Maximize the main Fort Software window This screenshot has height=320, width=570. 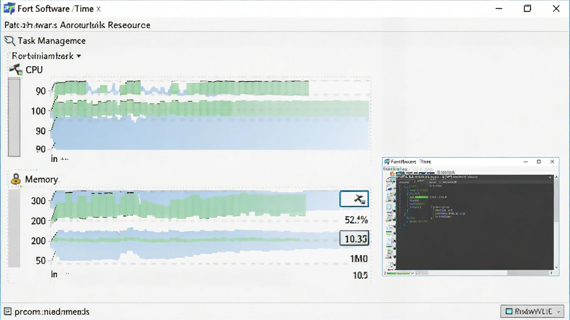pos(528,8)
